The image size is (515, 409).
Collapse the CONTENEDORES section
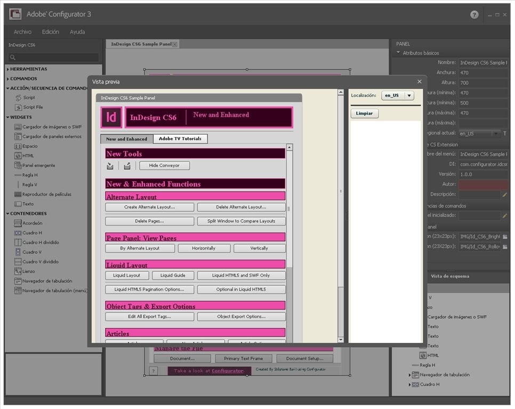coord(7,213)
